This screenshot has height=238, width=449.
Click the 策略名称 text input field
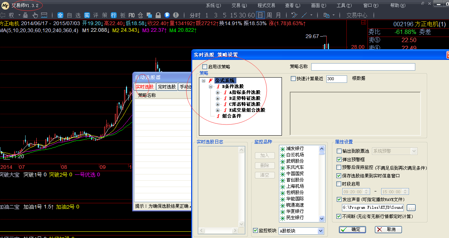click(x=363, y=67)
